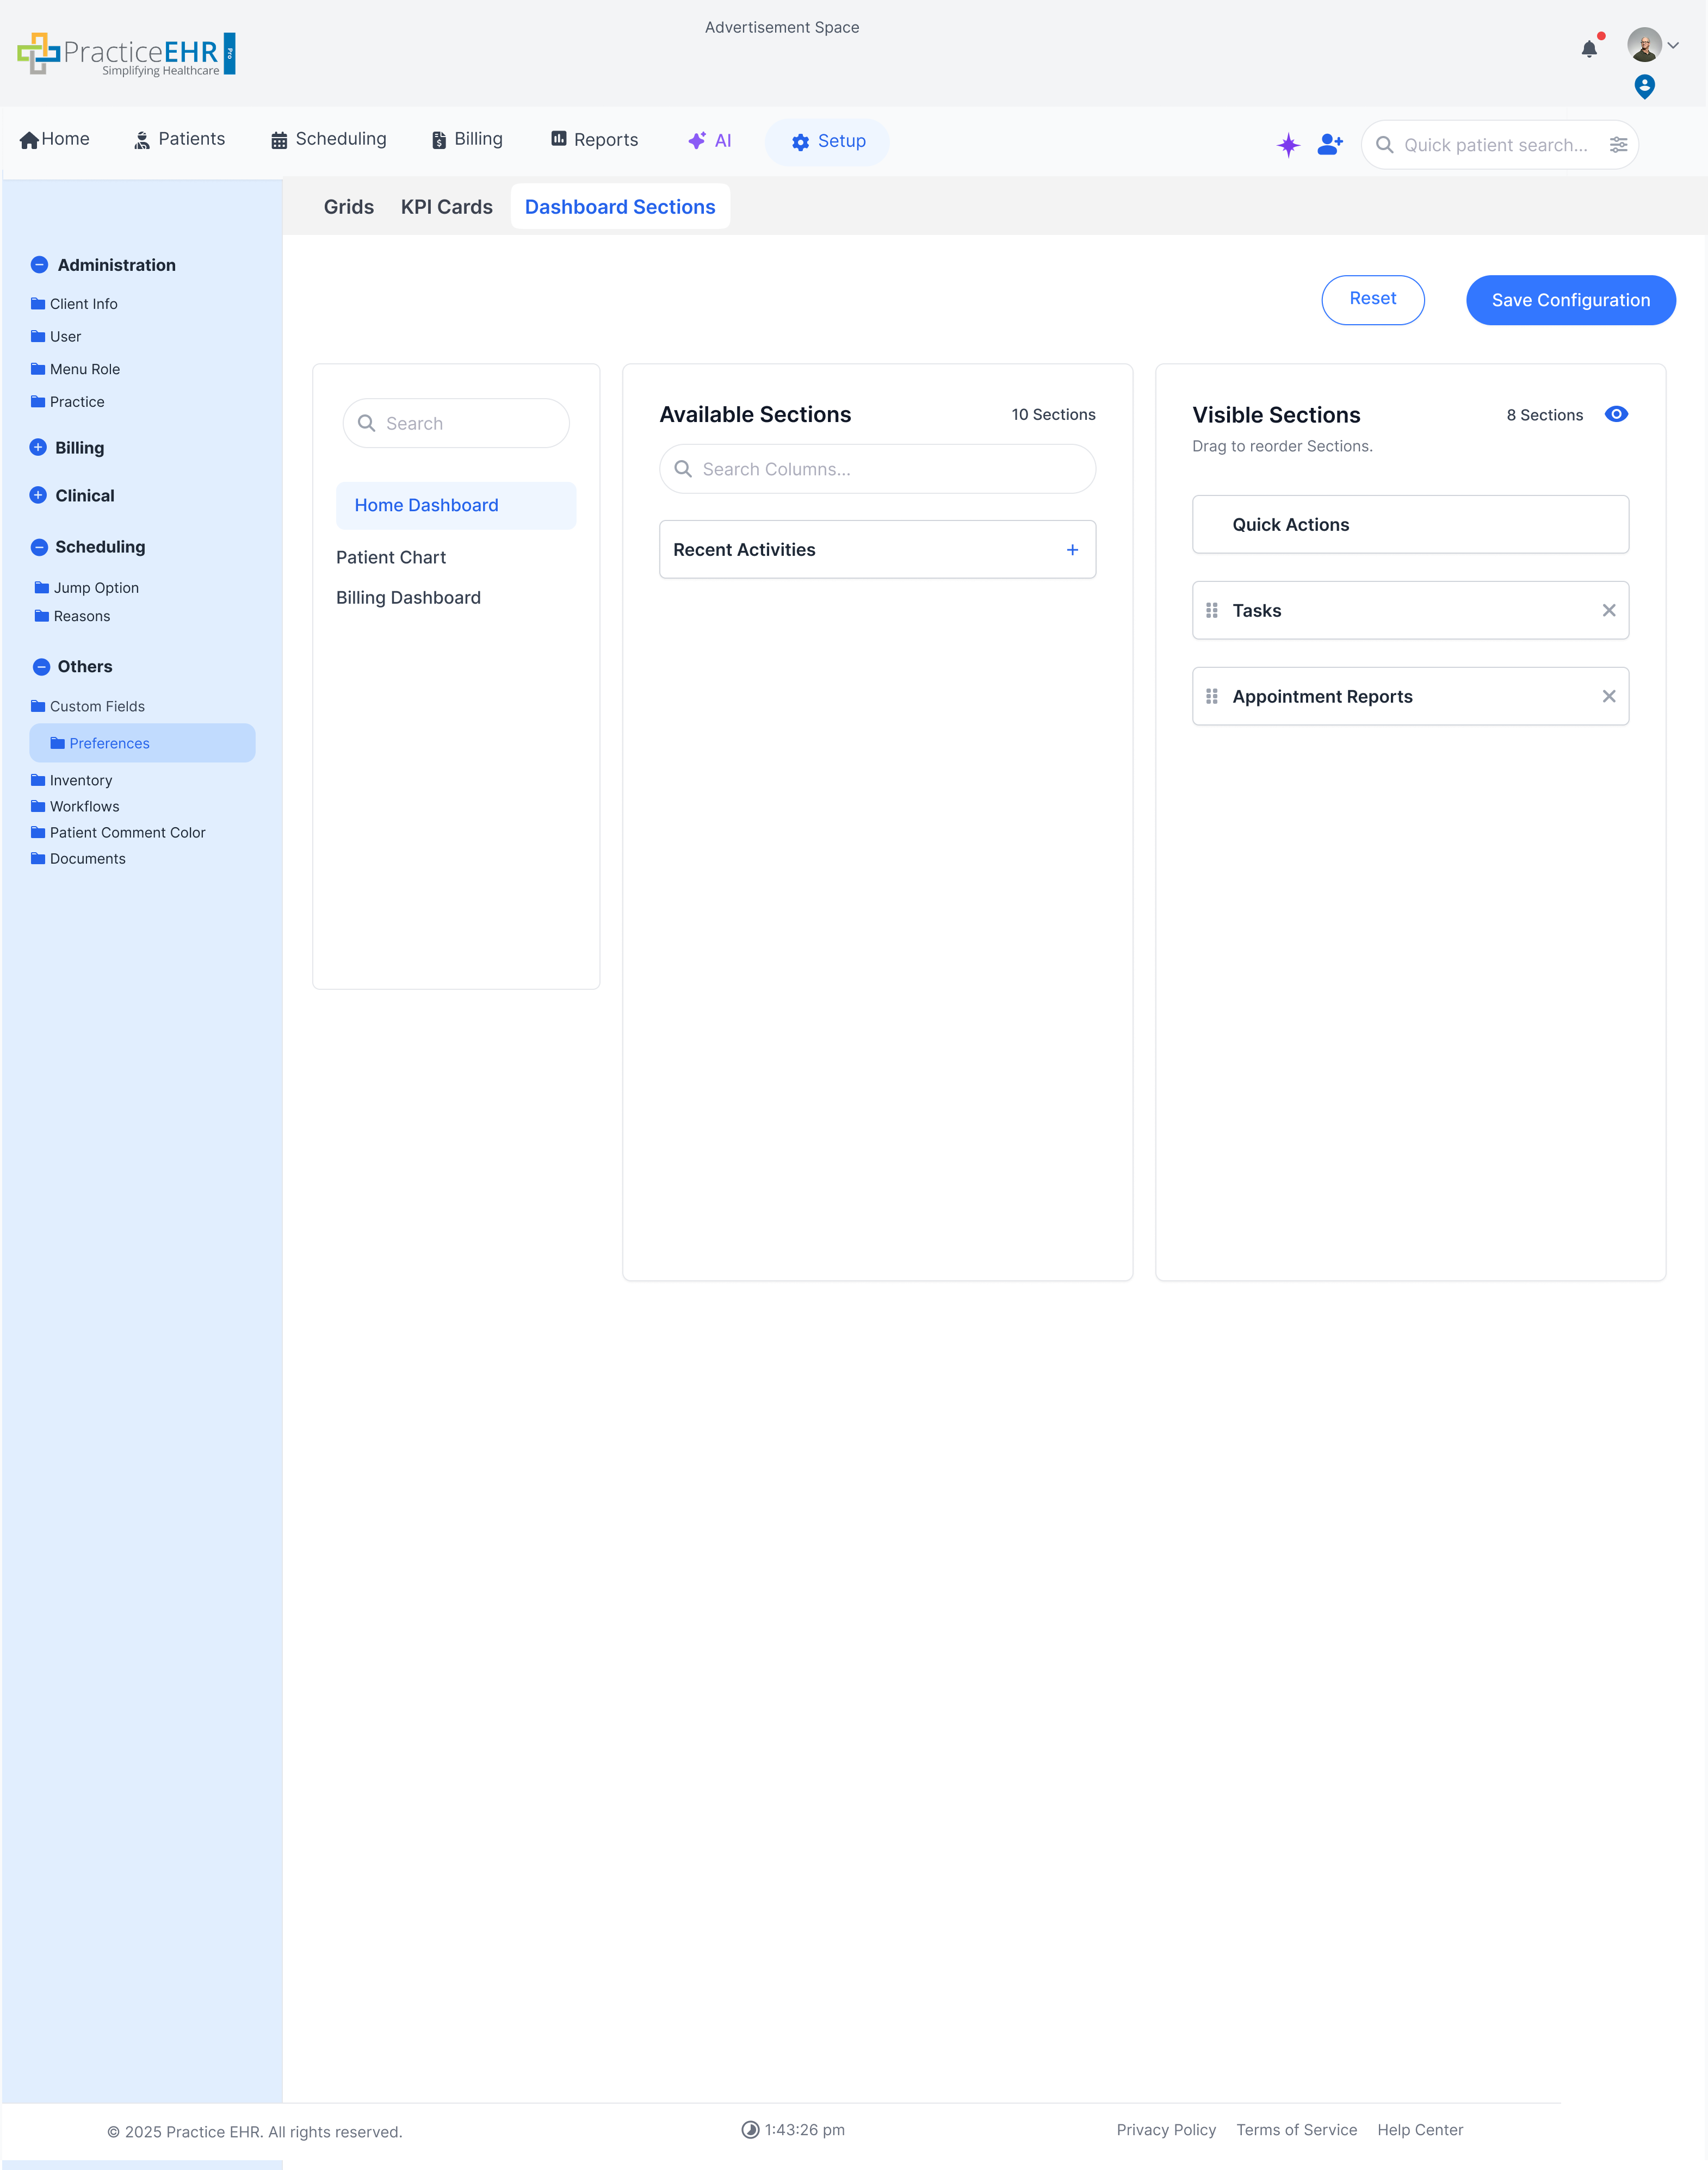The width and height of the screenshot is (1708, 2170).
Task: Remove the Tasks section using its X
Action: (x=1610, y=609)
